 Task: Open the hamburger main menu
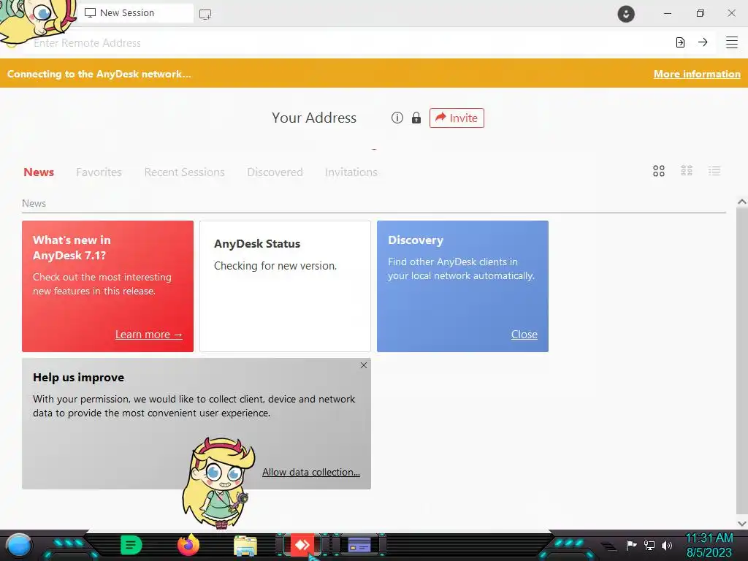(x=732, y=42)
